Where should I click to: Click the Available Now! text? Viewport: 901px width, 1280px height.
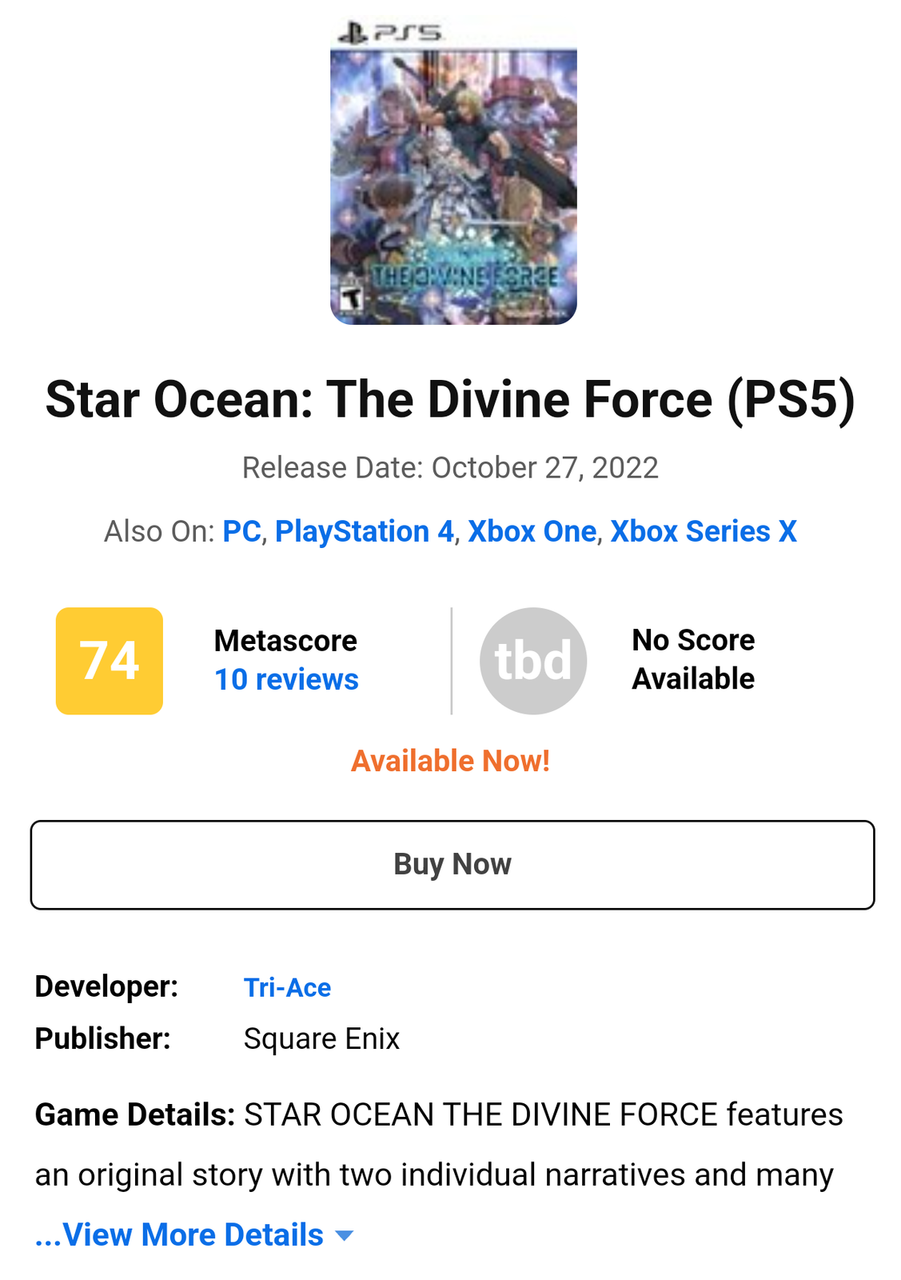pos(450,762)
